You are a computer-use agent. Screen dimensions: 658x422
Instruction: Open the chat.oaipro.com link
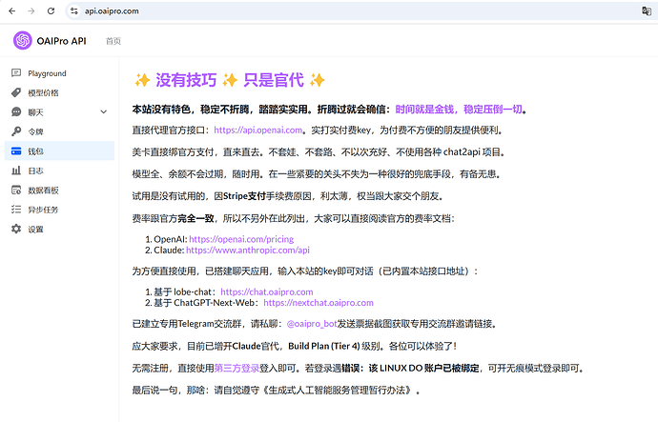point(266,291)
